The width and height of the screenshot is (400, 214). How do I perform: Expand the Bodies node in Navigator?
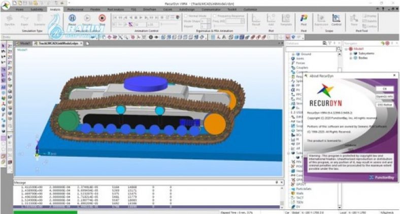click(x=351, y=58)
